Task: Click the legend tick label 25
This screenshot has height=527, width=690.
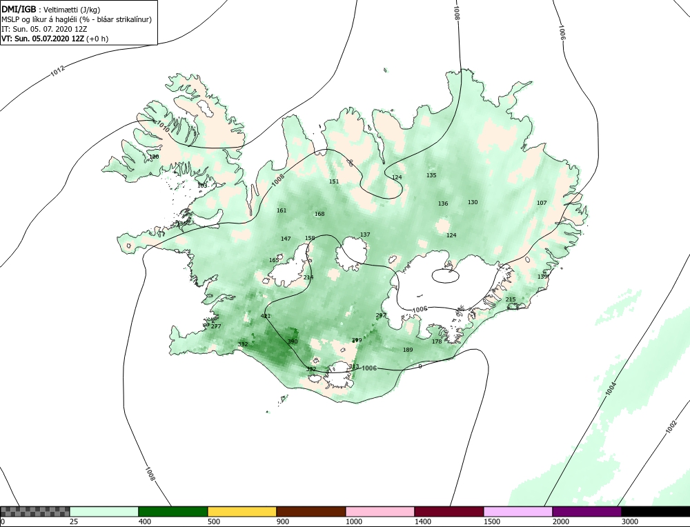Action: pyautogui.click(x=73, y=521)
